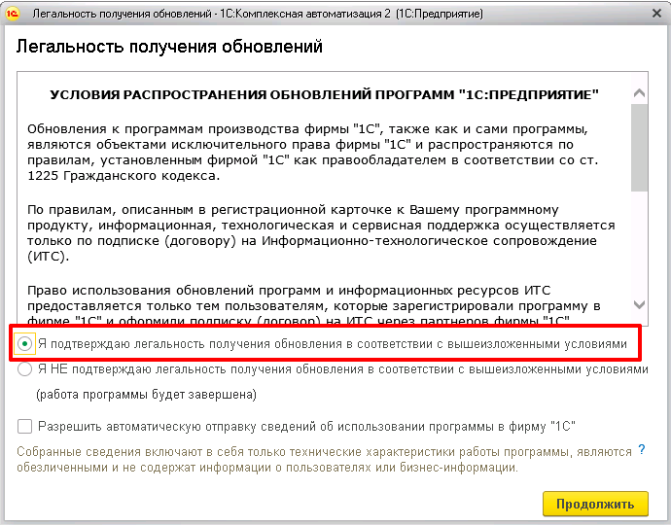Click the title 'Легальность получения обновлений'
The height and width of the screenshot is (525, 671).
(169, 47)
